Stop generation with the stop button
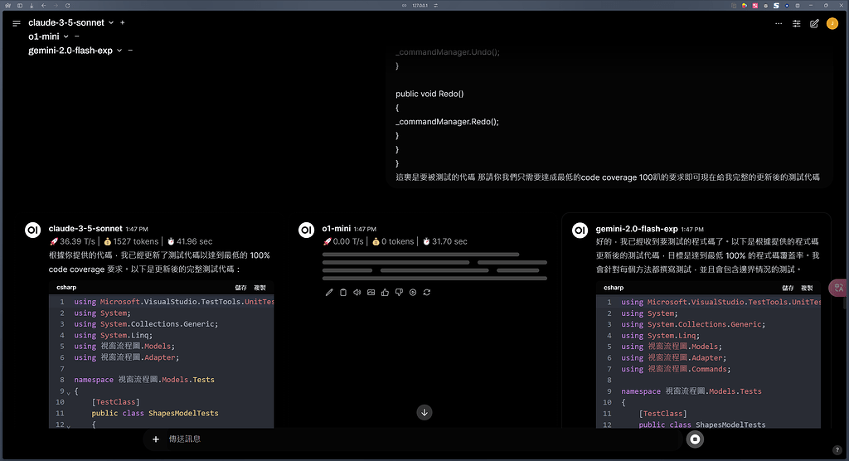This screenshot has height=461, width=849. (x=696, y=439)
